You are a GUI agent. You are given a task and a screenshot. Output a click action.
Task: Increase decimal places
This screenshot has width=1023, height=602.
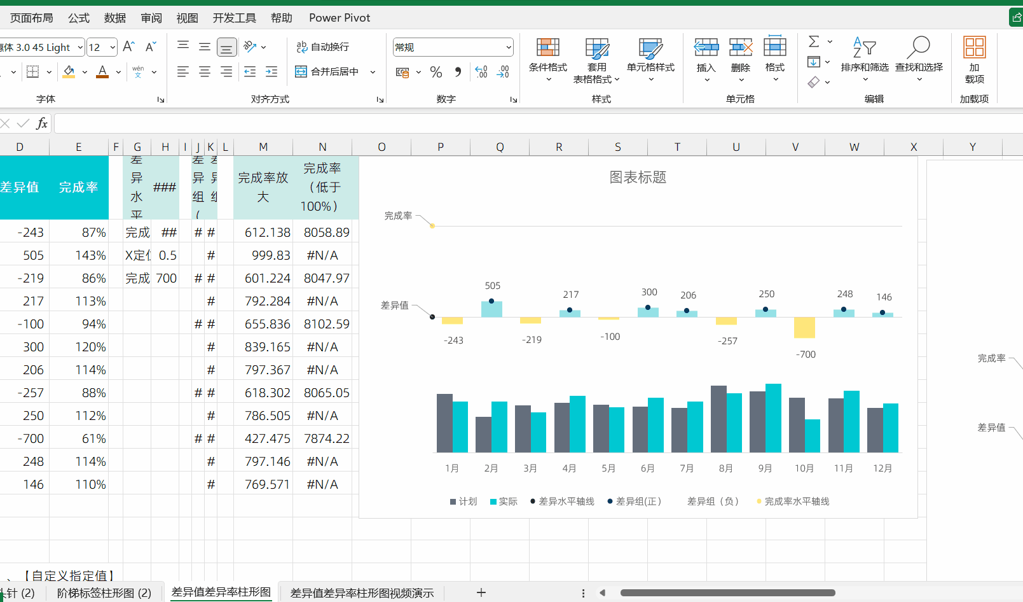(x=481, y=72)
